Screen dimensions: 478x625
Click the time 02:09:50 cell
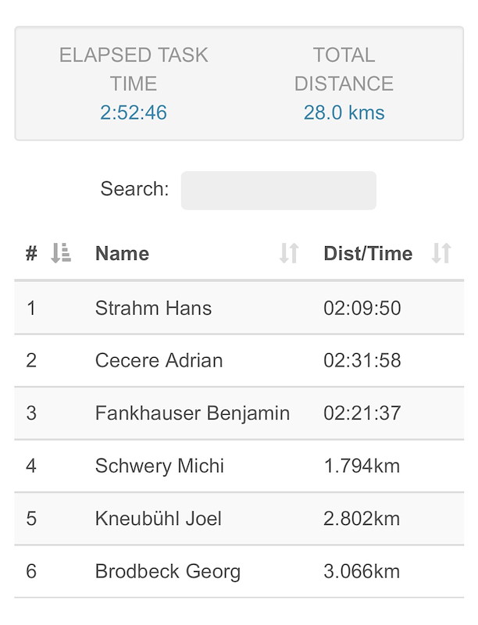click(x=362, y=308)
